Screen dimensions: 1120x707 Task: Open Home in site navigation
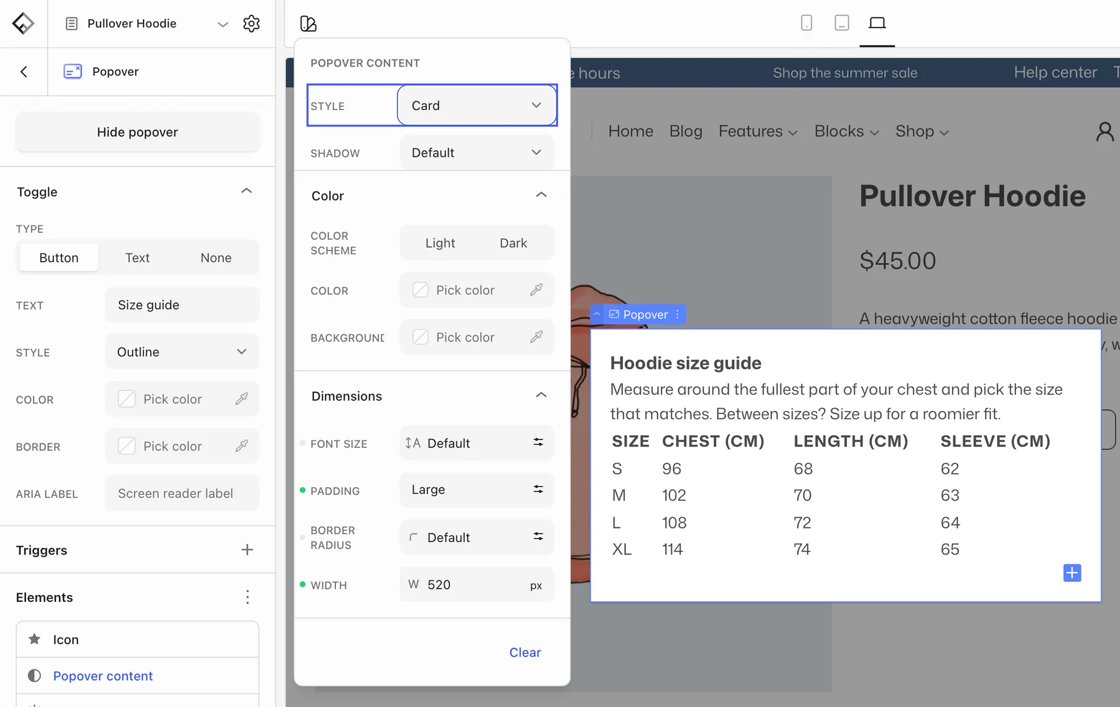pos(630,131)
